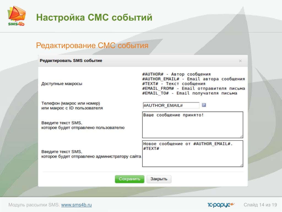Click the 'Редактировать SMS событие' dialog title

click(71, 60)
